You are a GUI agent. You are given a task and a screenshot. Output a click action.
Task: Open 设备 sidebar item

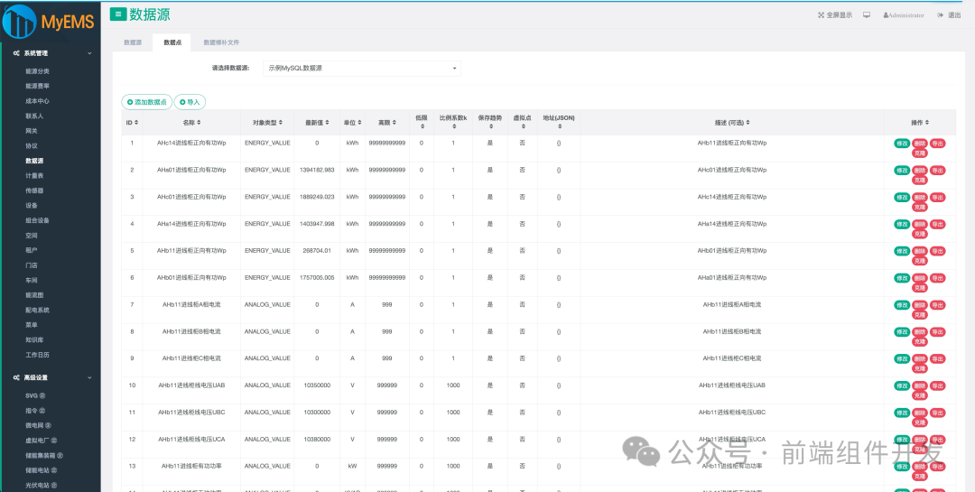[31, 205]
